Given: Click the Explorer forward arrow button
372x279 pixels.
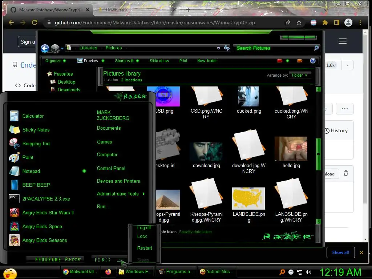Looking at the screenshot, I should coord(55,48).
